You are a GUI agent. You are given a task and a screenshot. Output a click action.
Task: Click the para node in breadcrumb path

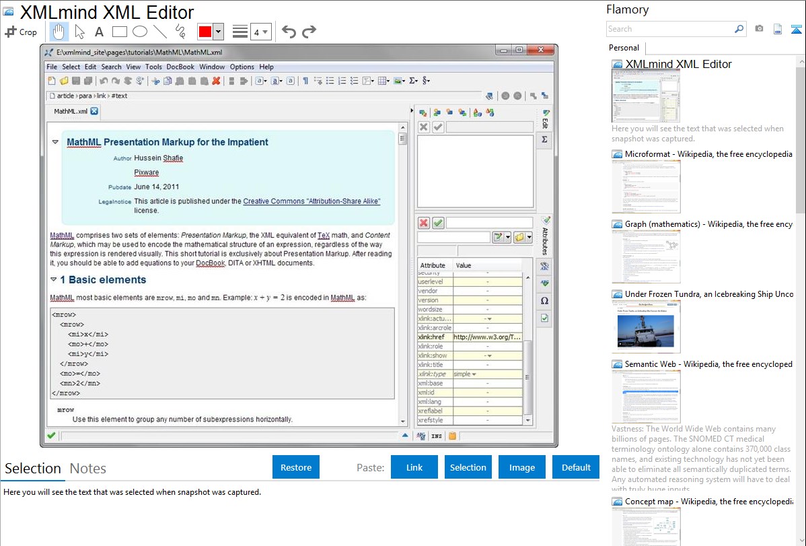pyautogui.click(x=85, y=96)
